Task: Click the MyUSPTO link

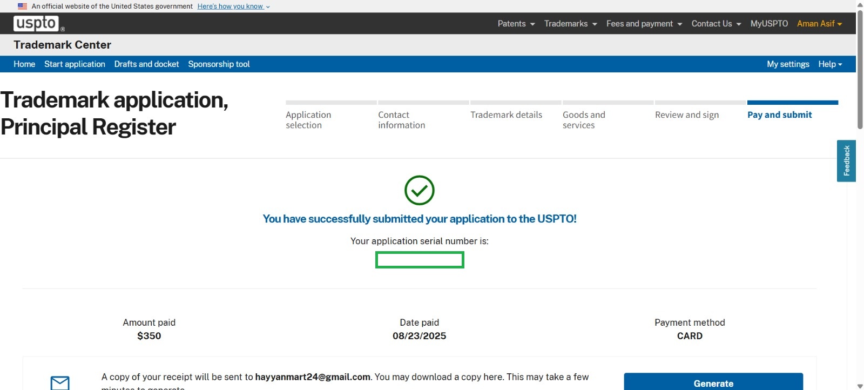Action: 769,24
